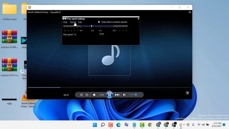Skip to the next track
Image resolution: width=229 pixels, height=129 pixels.
(117, 95)
